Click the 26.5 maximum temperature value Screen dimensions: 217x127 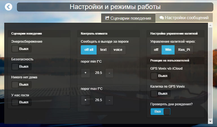(x=98, y=100)
